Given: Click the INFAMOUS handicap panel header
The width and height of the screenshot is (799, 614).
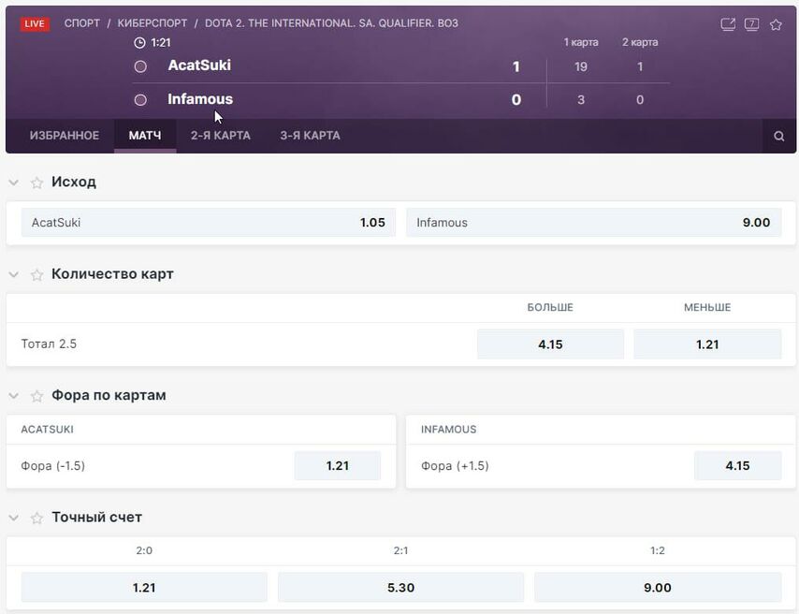Looking at the screenshot, I should pyautogui.click(x=448, y=430).
